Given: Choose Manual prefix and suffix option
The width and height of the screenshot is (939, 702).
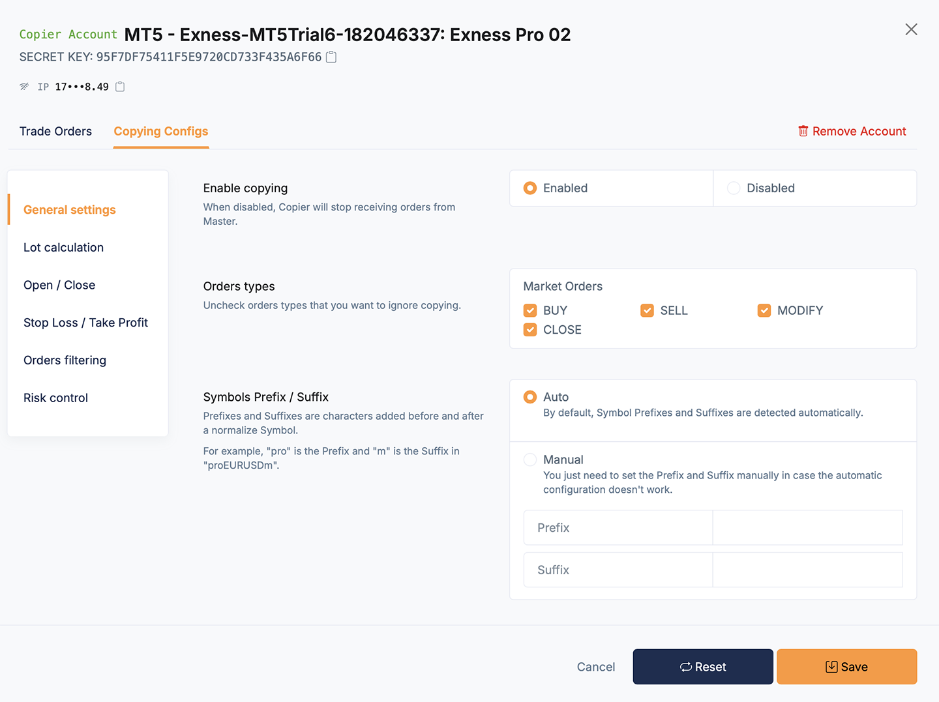Looking at the screenshot, I should click(530, 460).
